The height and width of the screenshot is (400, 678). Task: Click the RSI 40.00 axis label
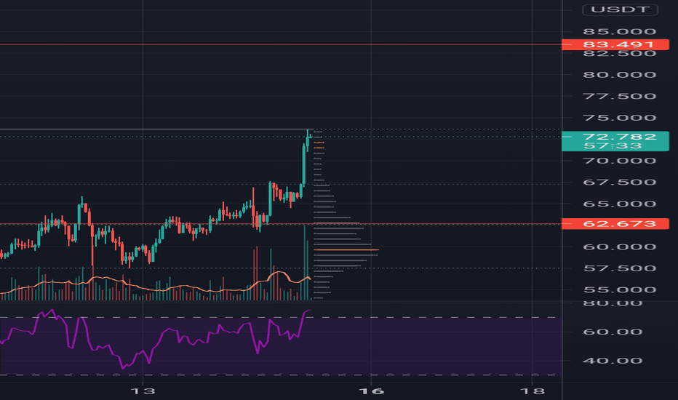pyautogui.click(x=613, y=361)
